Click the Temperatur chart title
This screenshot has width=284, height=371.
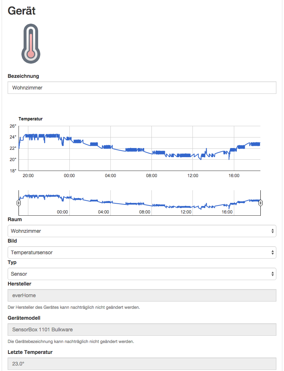click(31, 119)
